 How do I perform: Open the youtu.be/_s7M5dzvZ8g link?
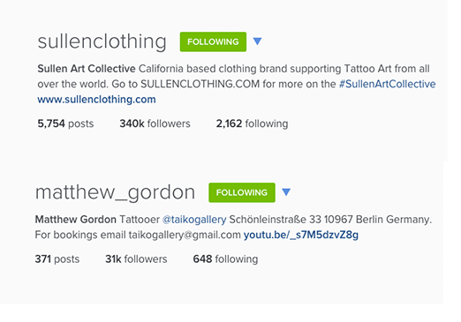(x=301, y=235)
